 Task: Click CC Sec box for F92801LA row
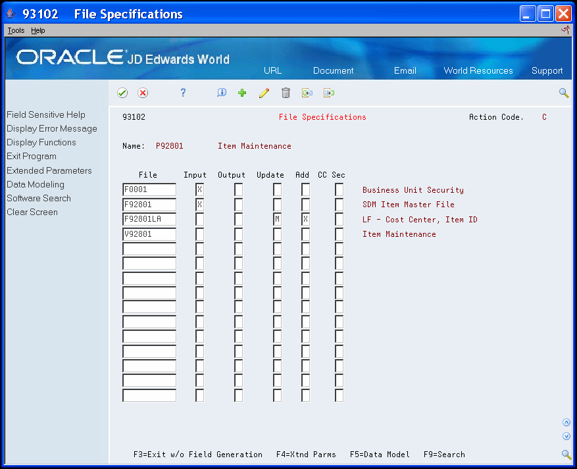(339, 219)
